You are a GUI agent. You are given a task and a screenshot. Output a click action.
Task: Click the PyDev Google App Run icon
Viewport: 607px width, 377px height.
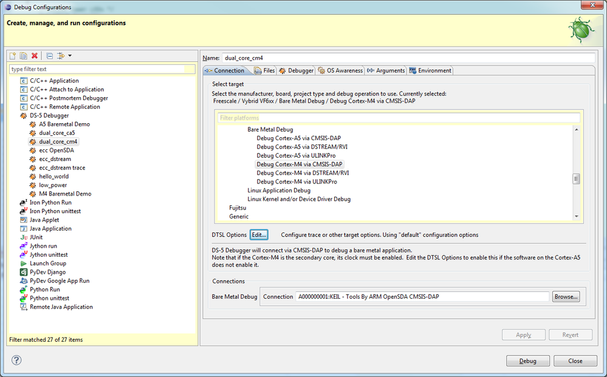(24, 280)
